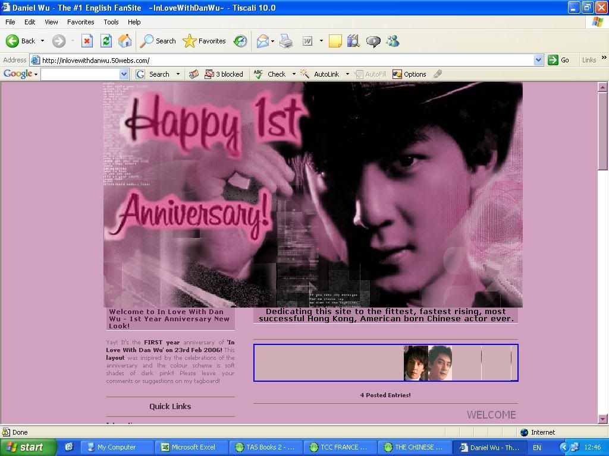Click the page's vertical scrollbar thumb
609x456 pixels.
tap(602, 131)
